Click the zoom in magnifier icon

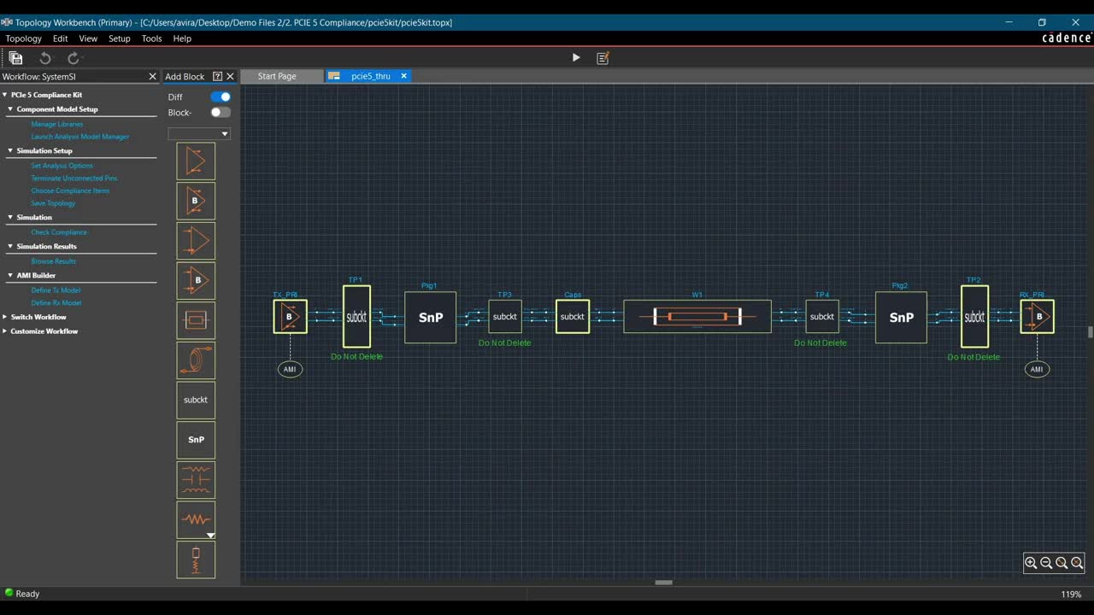pos(1031,563)
